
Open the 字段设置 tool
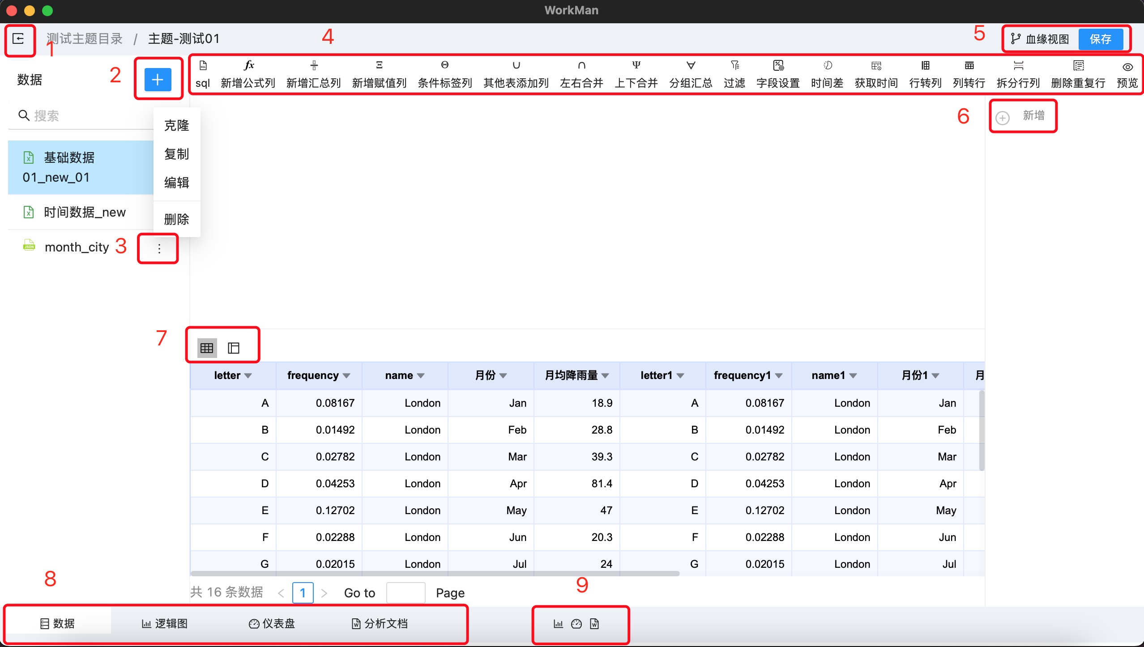pyautogui.click(x=778, y=75)
